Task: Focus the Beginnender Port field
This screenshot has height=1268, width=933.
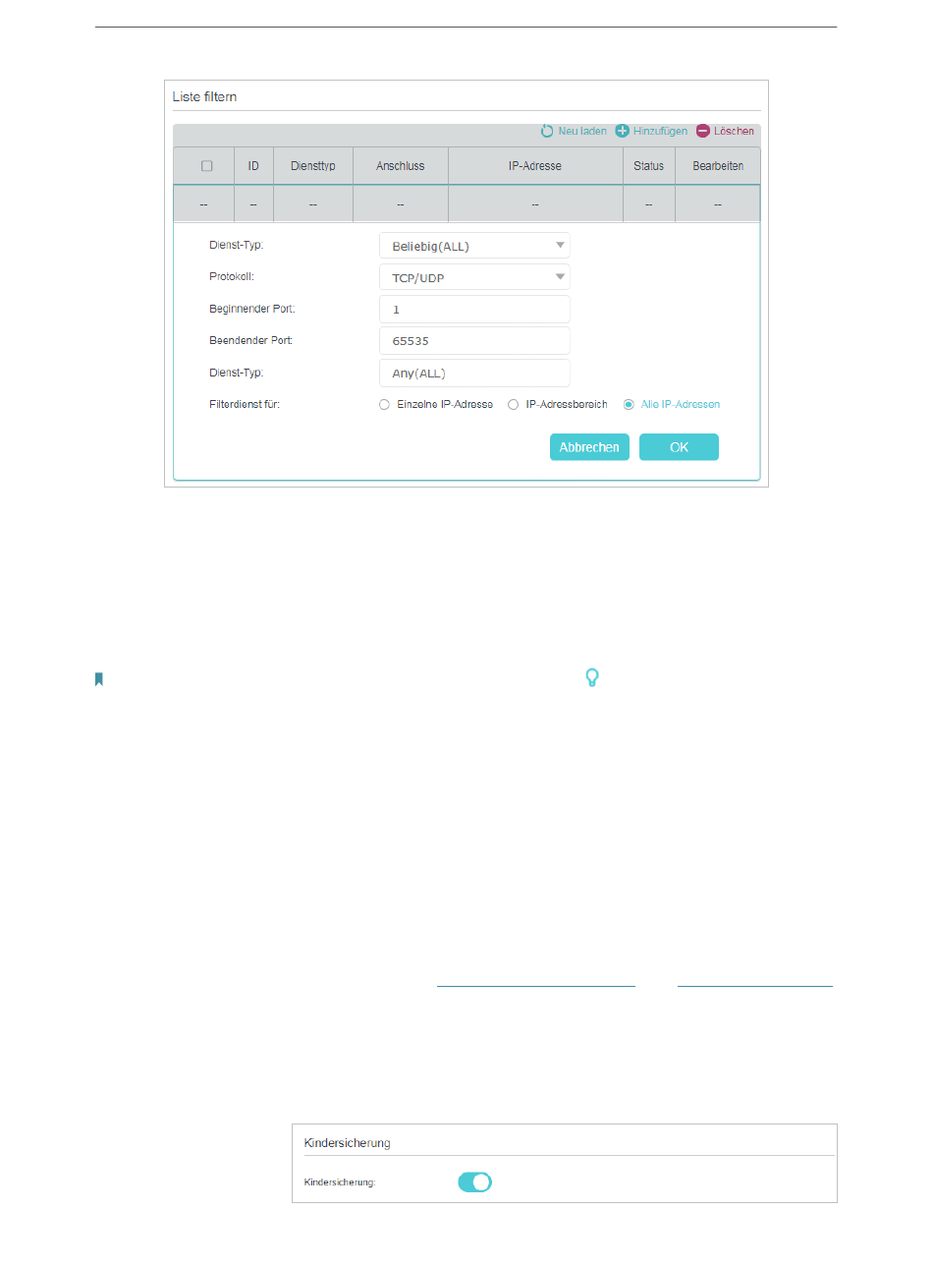Action: 474,309
